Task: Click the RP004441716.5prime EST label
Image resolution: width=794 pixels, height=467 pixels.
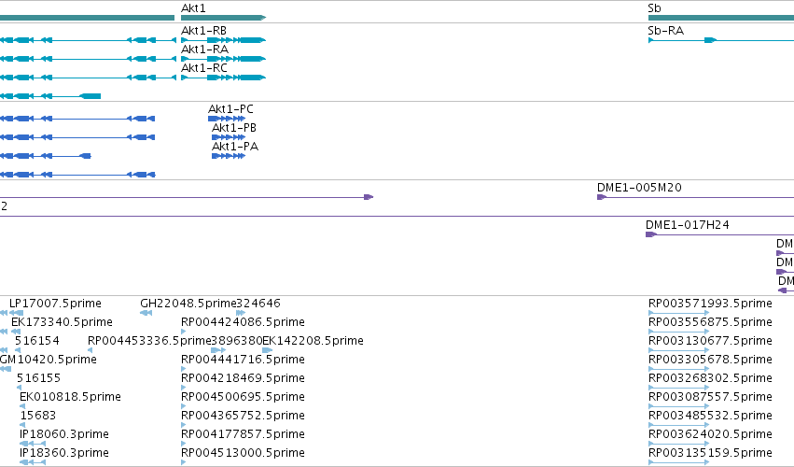Action: pos(244,360)
